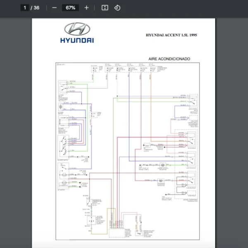The height and width of the screenshot is (248, 248).
Task: Select the AIRE ACONDICIONADO heading
Action: (169, 59)
